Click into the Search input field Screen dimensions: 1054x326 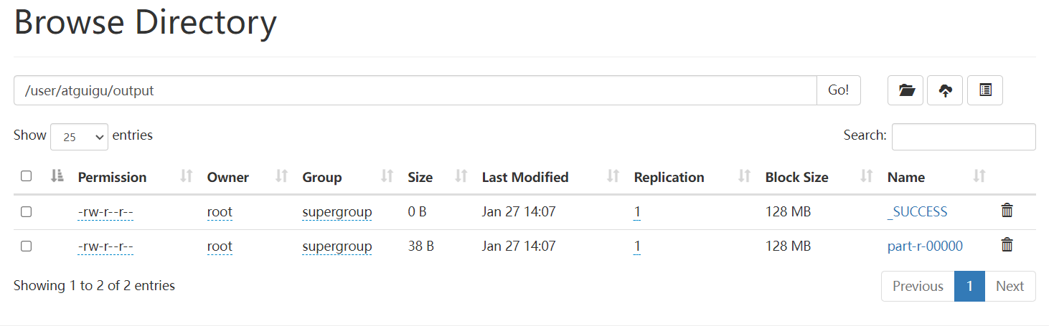click(964, 137)
